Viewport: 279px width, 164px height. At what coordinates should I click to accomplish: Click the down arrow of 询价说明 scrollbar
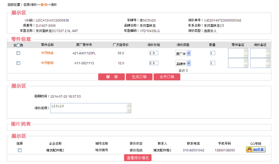[129, 111]
